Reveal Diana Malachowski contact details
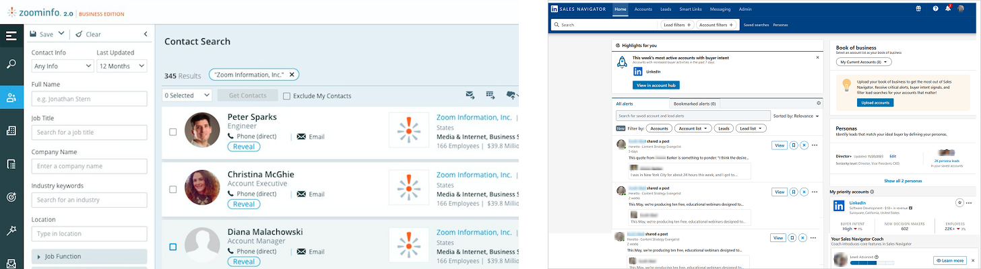981x269 pixels. click(x=244, y=262)
